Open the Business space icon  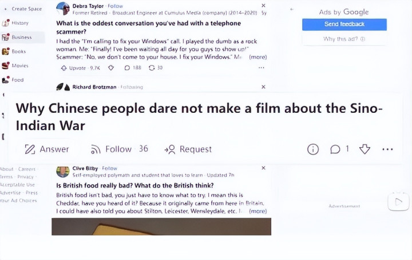pos(6,37)
